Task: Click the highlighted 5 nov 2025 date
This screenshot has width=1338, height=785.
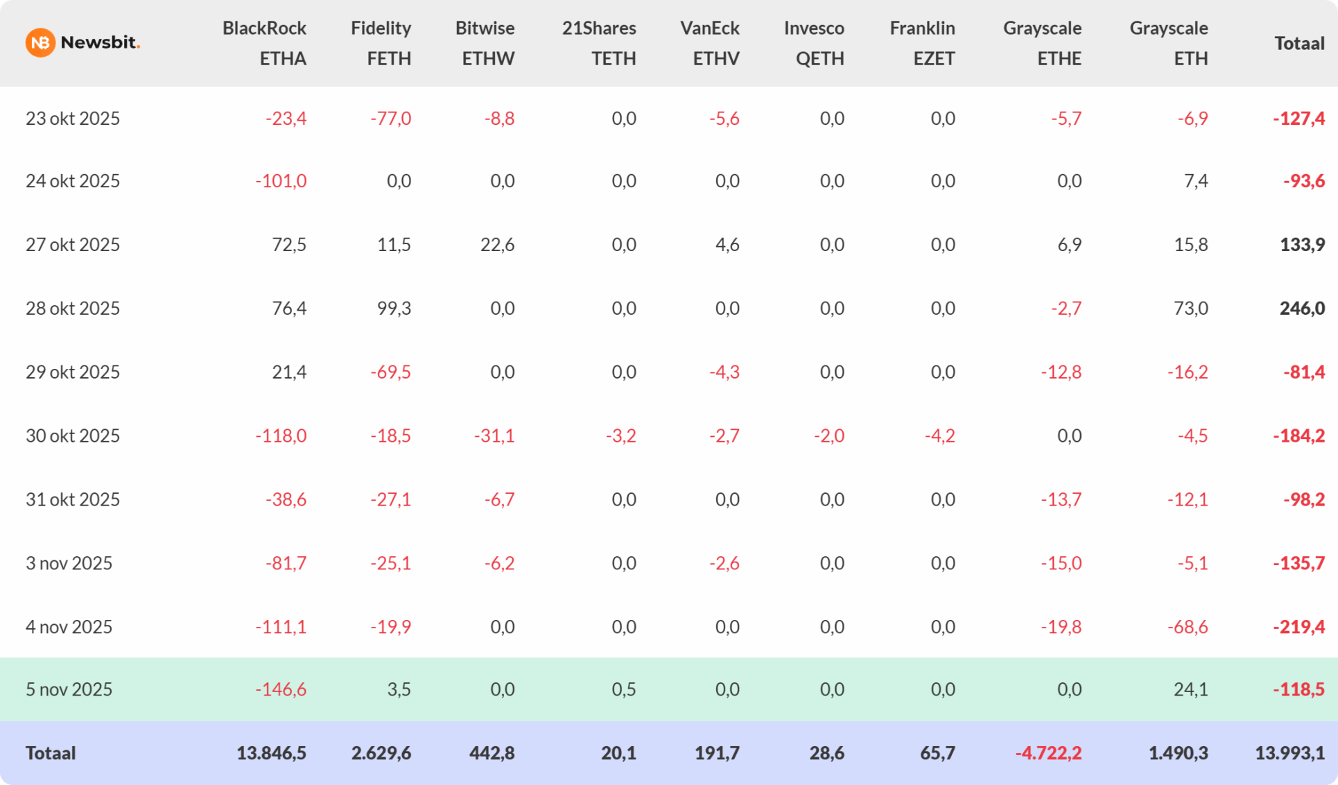Action: click(x=69, y=689)
